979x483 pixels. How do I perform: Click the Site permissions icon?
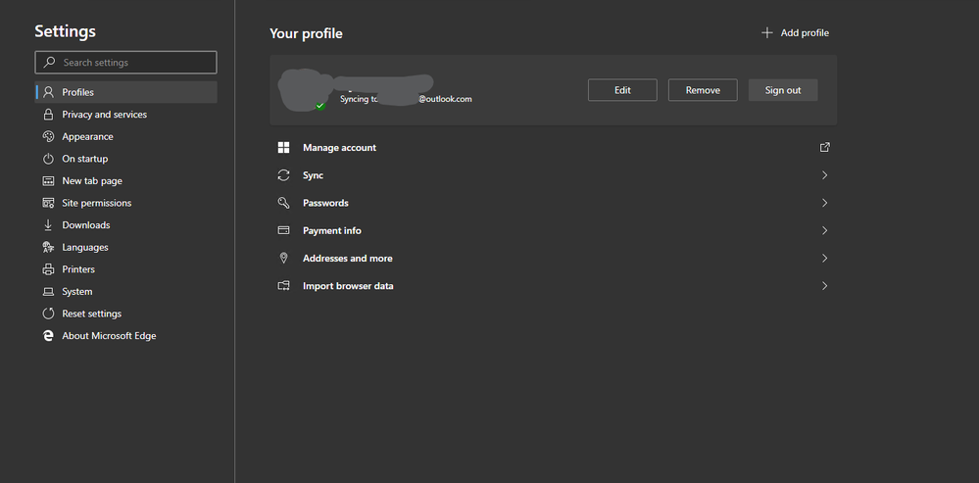click(48, 203)
